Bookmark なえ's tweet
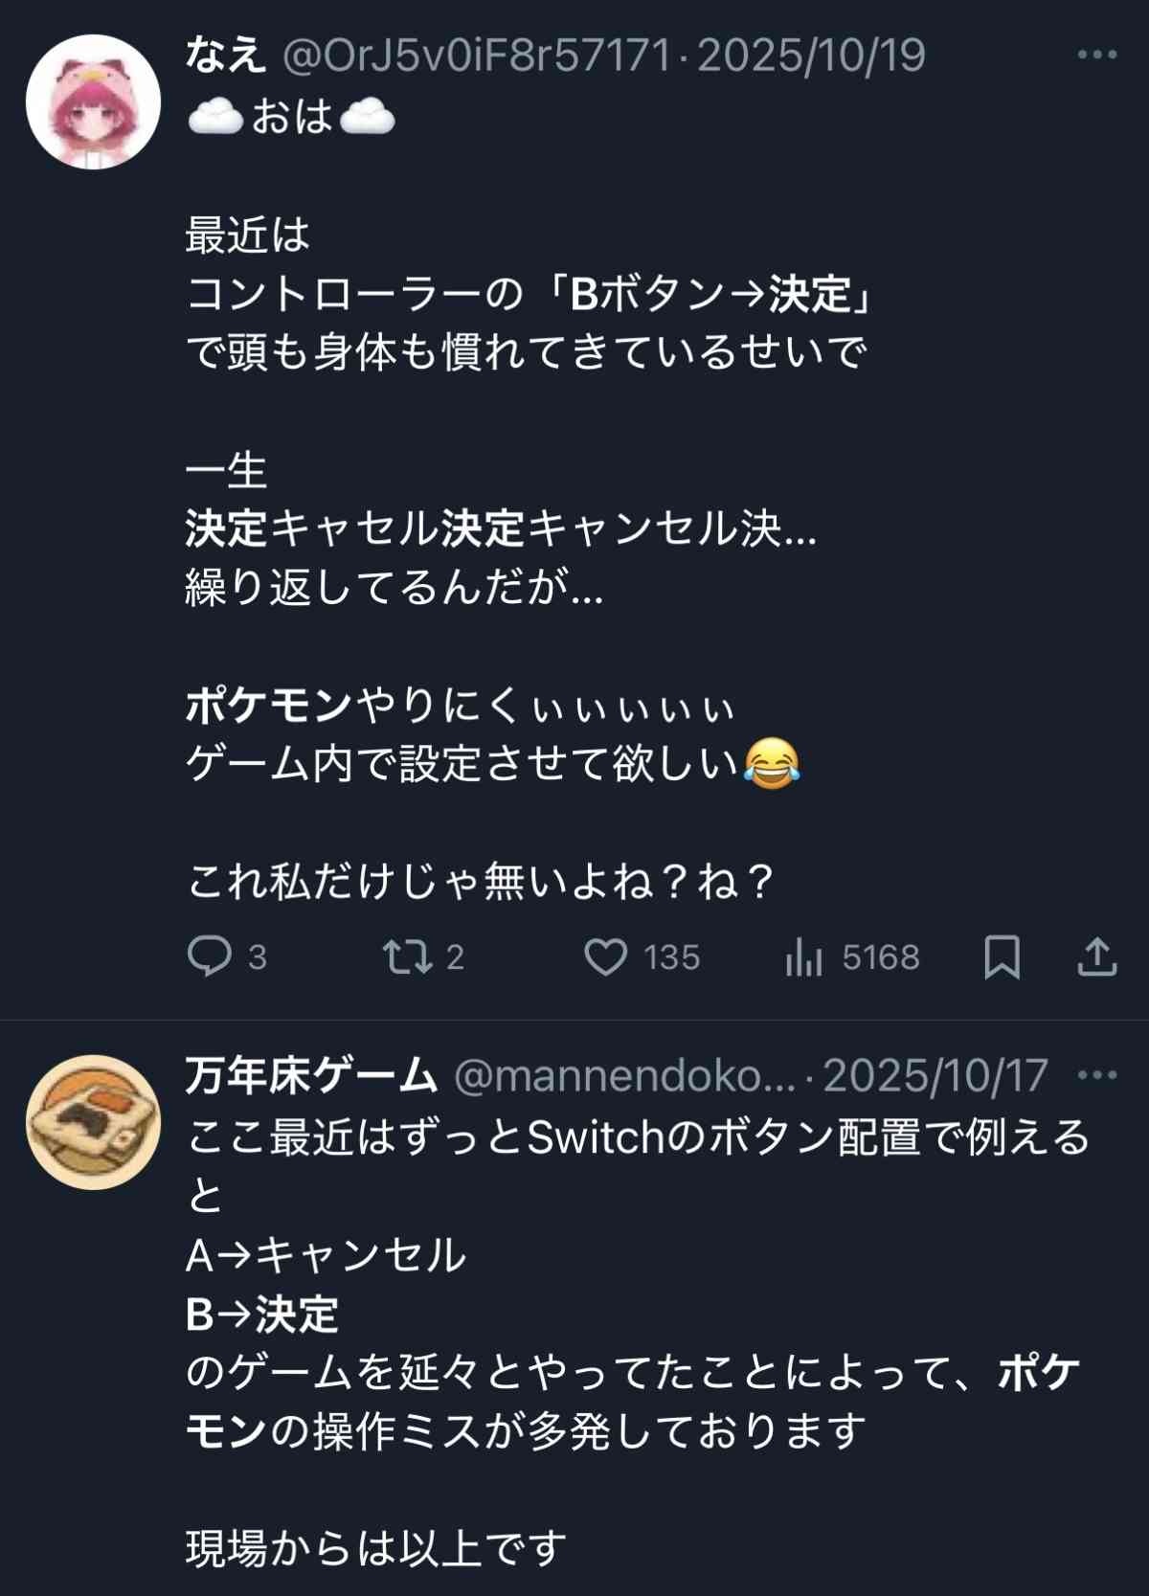The width and height of the screenshot is (1149, 1596). click(x=1002, y=956)
